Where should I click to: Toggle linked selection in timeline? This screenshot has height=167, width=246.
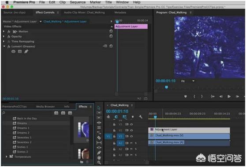[125, 117]
